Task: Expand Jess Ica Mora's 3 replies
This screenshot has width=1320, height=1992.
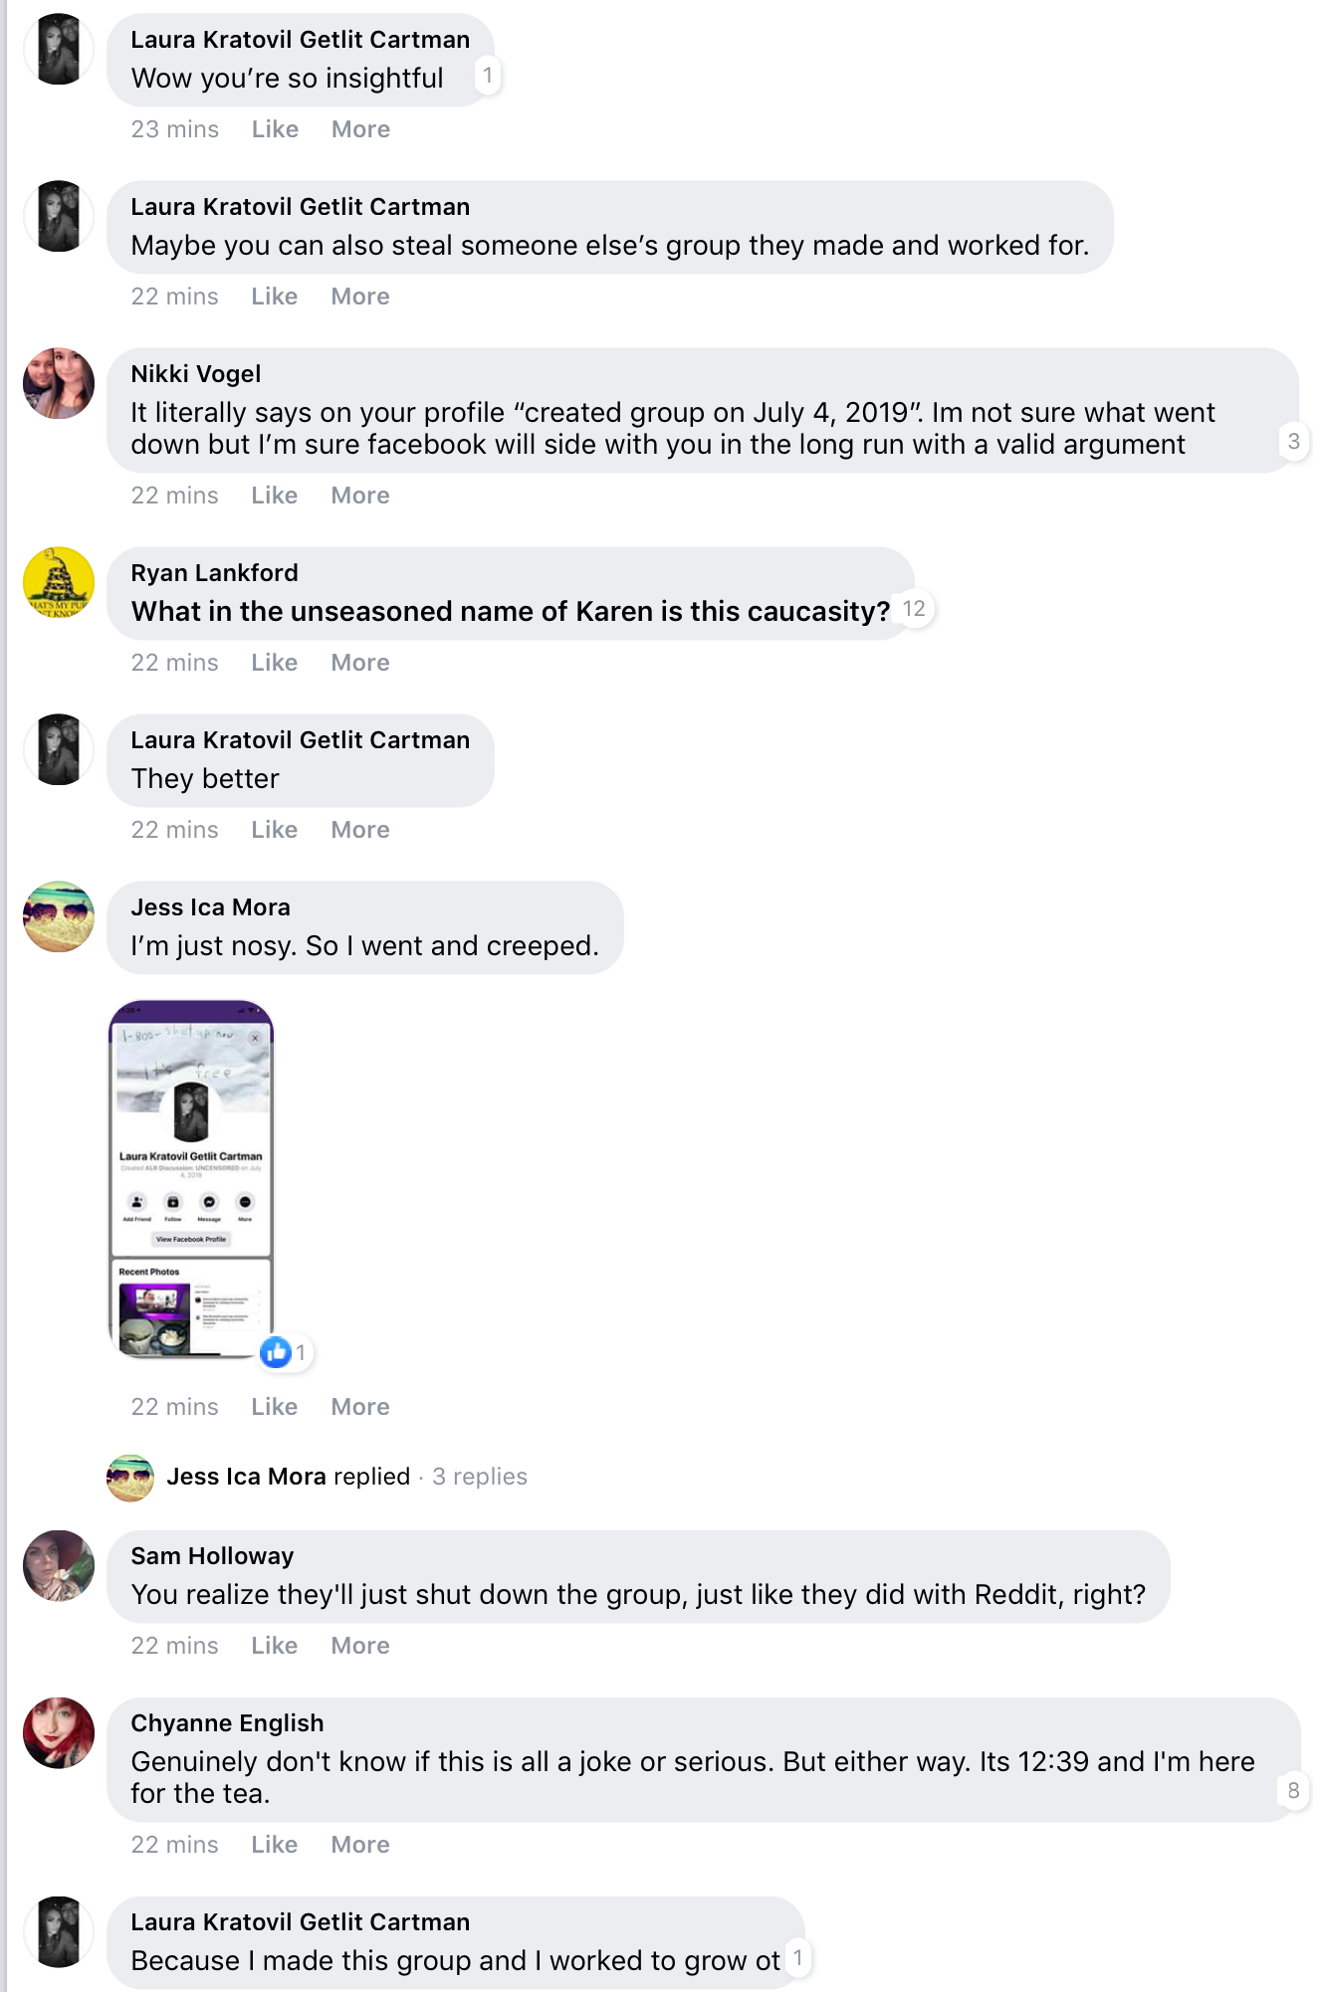Action: pyautogui.click(x=480, y=1477)
